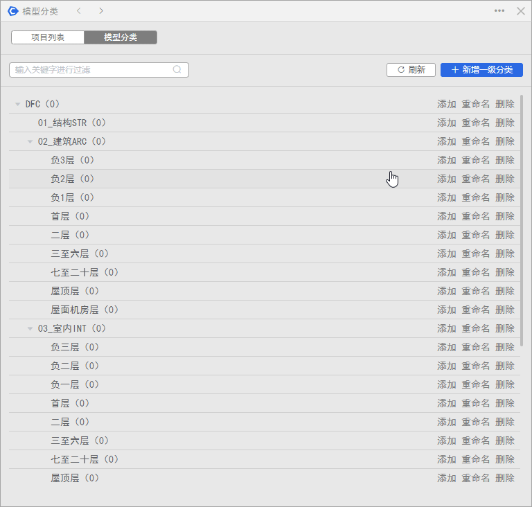Collapse the 03_室内INT tree node
Screen dimensions: 532x507
tap(30, 329)
